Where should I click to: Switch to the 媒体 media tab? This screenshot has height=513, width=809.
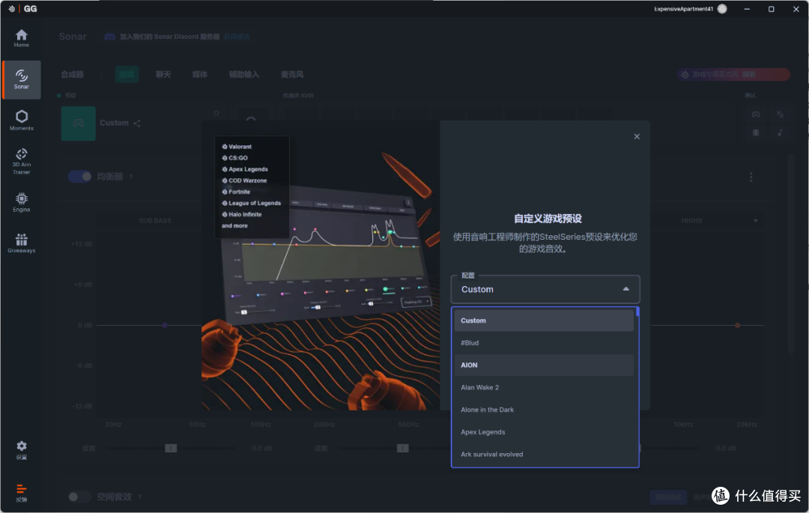click(200, 74)
